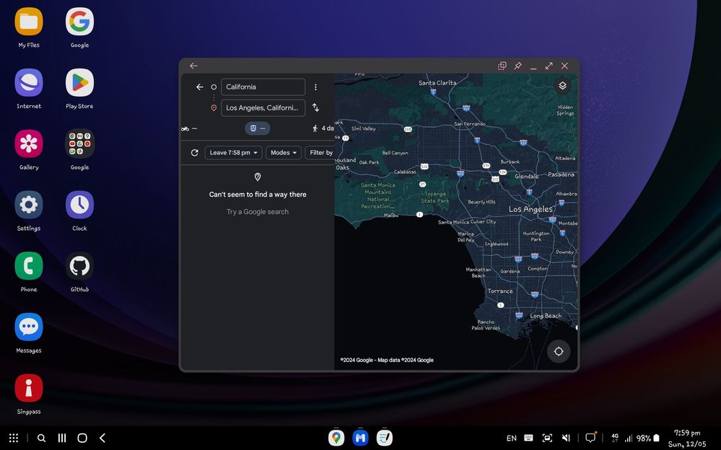The height and width of the screenshot is (450, 721).
Task: Select the walking travel mode
Action: pyautogui.click(x=323, y=128)
